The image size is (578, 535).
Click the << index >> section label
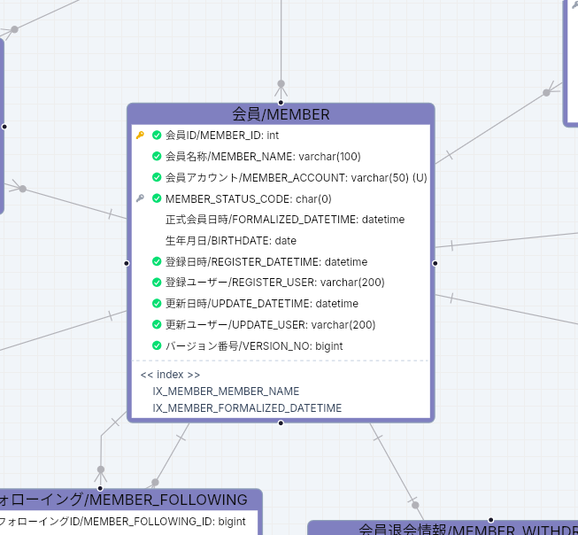(x=170, y=375)
